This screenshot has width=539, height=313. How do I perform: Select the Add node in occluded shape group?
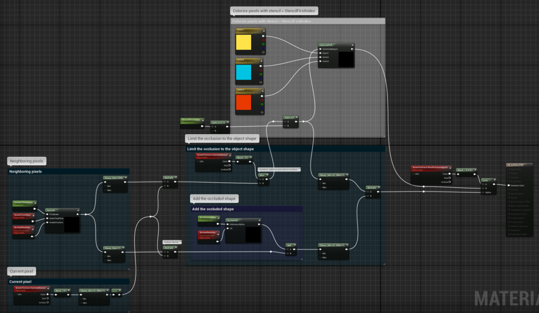[290, 245]
